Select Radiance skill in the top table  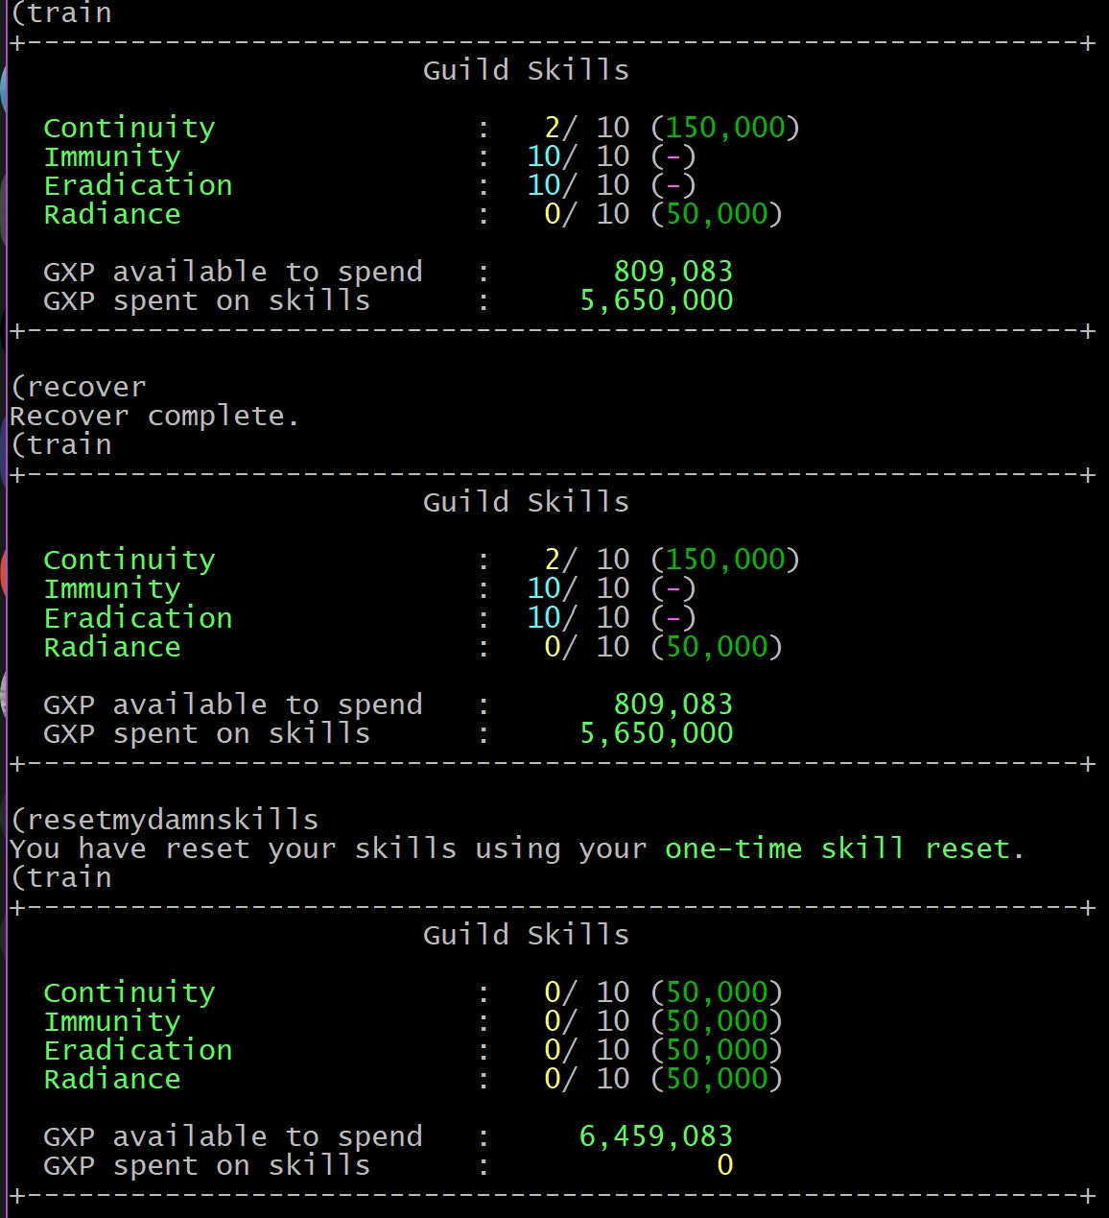[112, 214]
